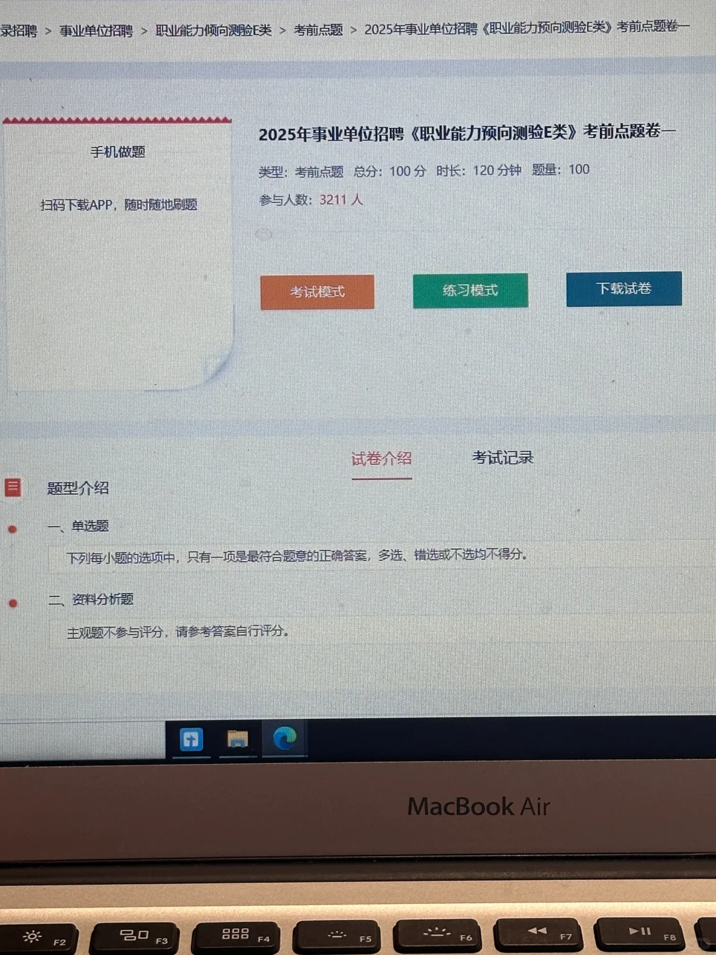Switch to the 试卷介绍 tab
Screen dimensions: 716x955
click(381, 458)
